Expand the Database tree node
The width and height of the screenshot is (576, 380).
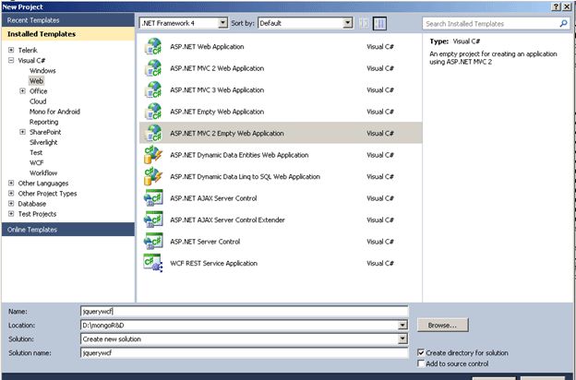(11, 204)
